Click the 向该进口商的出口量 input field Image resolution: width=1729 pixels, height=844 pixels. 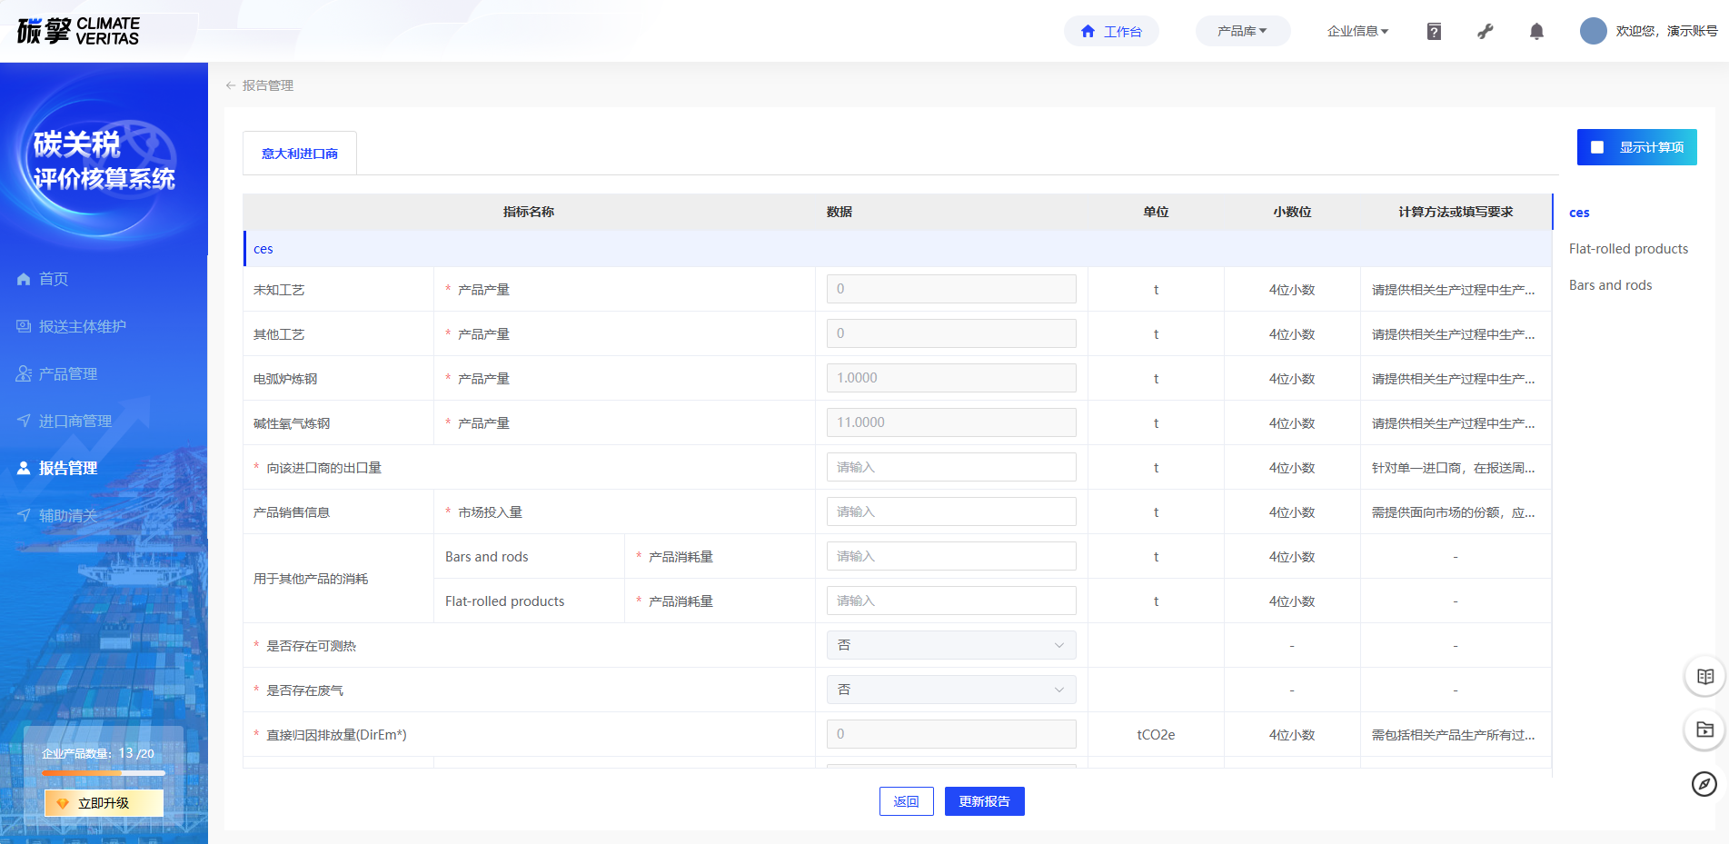(x=950, y=467)
